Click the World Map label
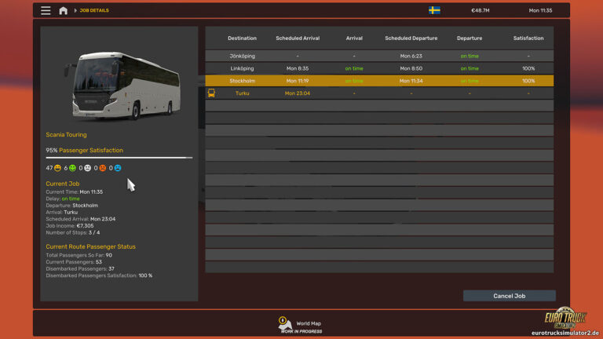This screenshot has height=339, width=603. pyautogui.click(x=309, y=323)
